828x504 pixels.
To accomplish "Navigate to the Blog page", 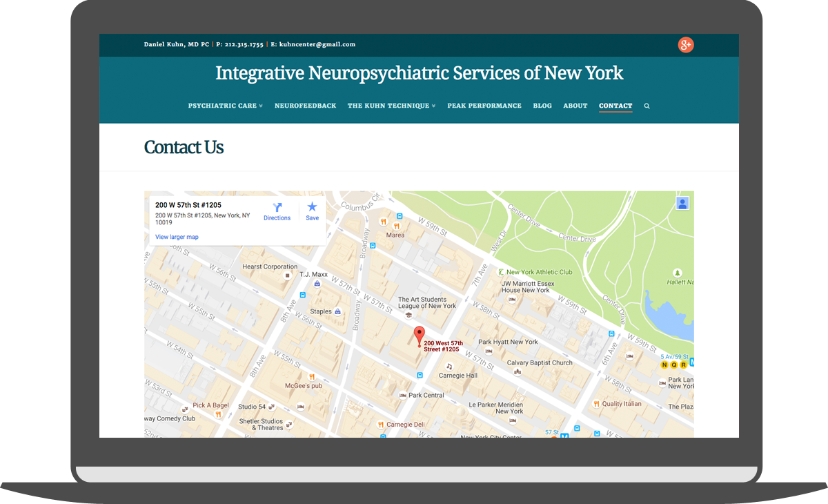I will [x=542, y=106].
